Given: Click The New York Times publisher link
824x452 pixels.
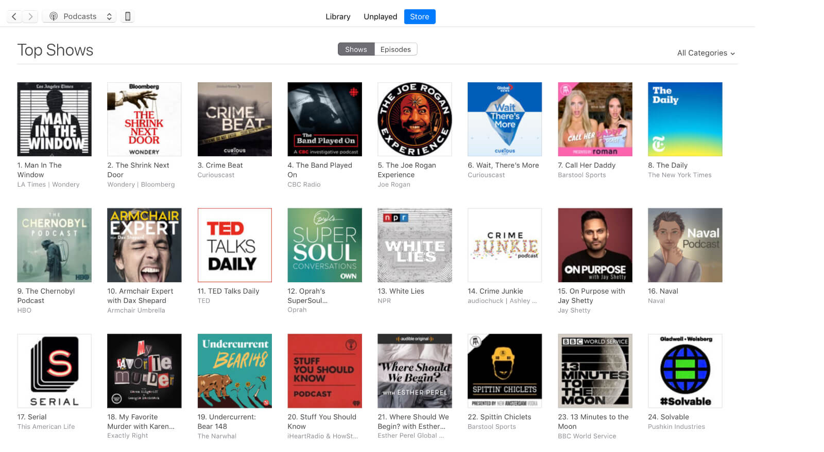Looking at the screenshot, I should pyautogui.click(x=679, y=175).
